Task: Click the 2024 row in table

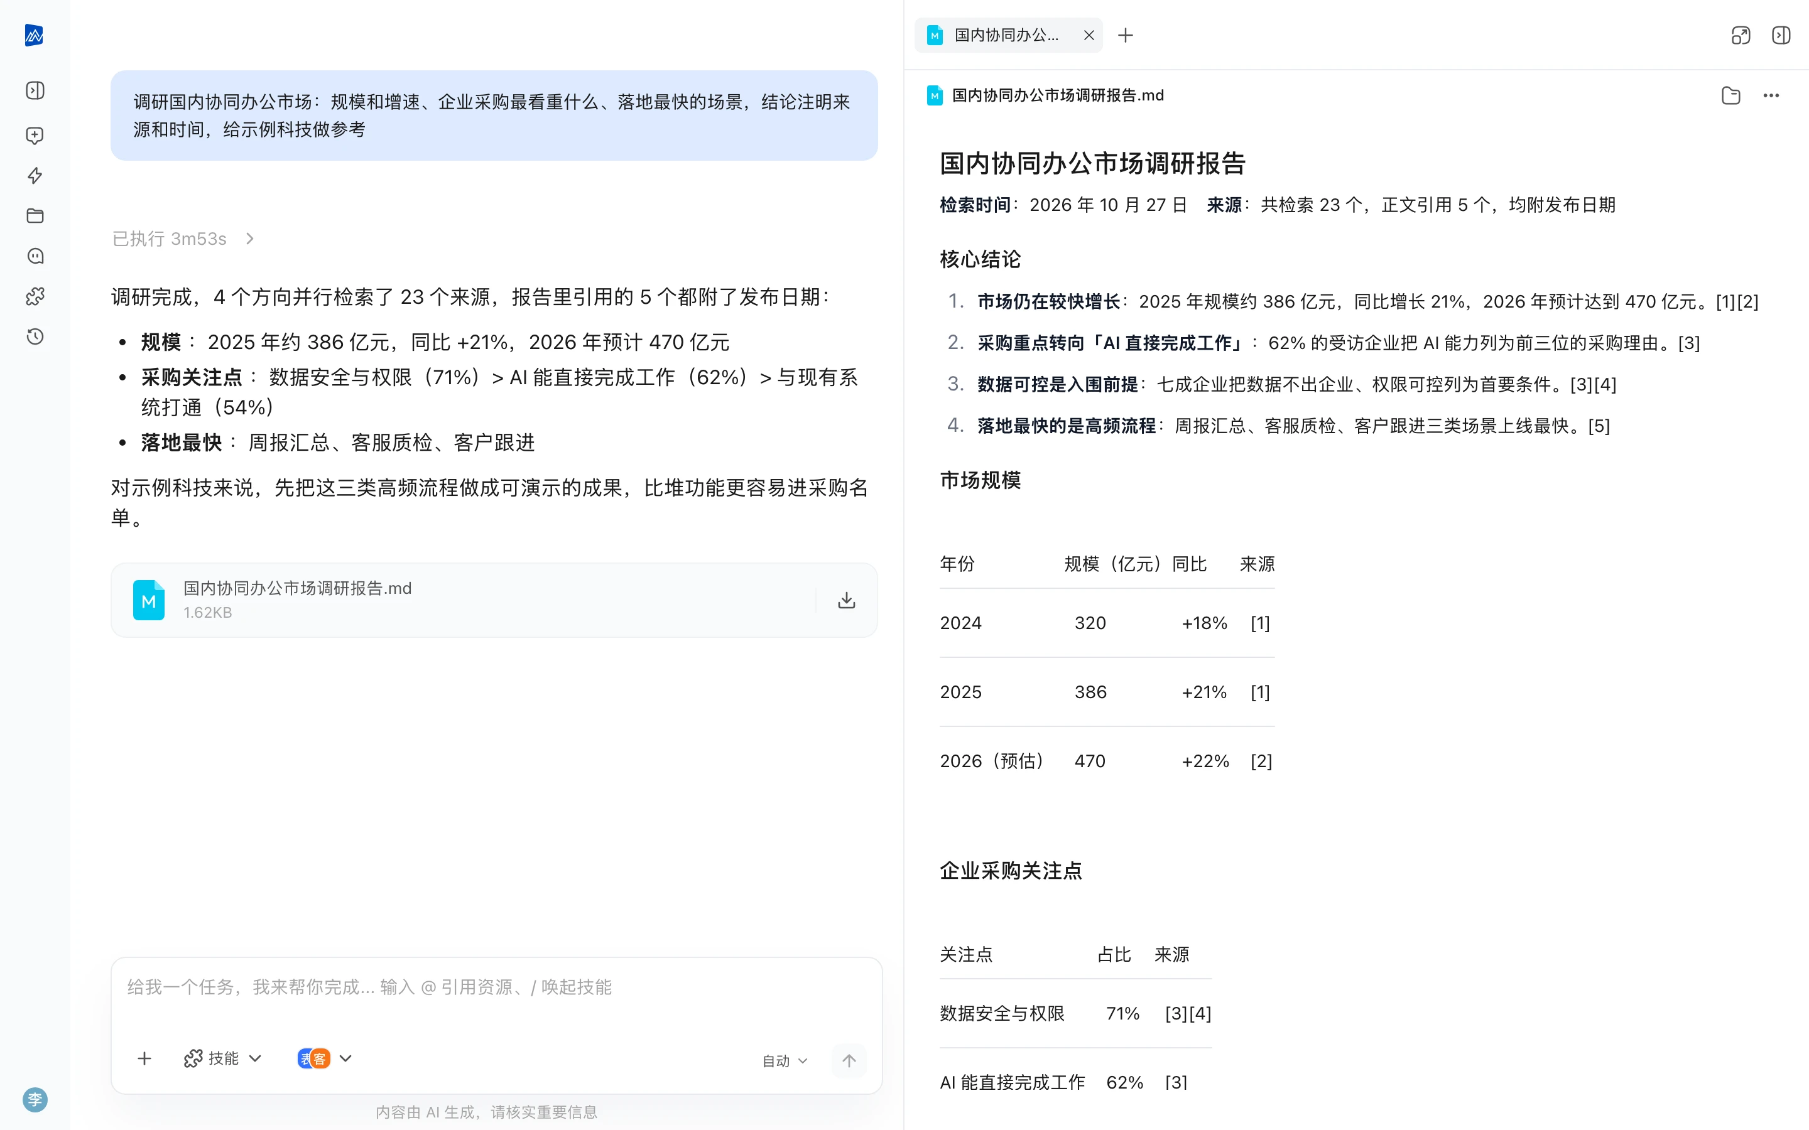Action: (1106, 623)
